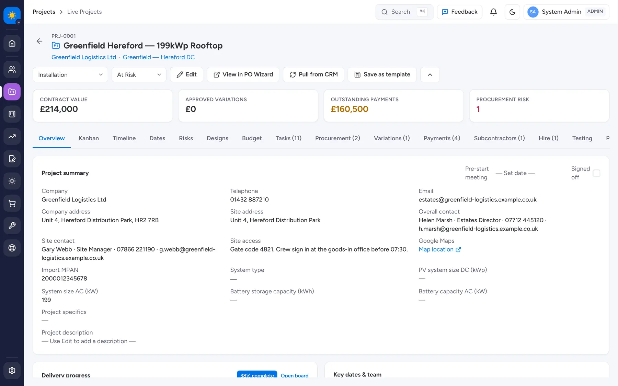Screen dimensions: 618x386
Task: Open the lifebuoy support sidebar icon
Action: (12, 248)
